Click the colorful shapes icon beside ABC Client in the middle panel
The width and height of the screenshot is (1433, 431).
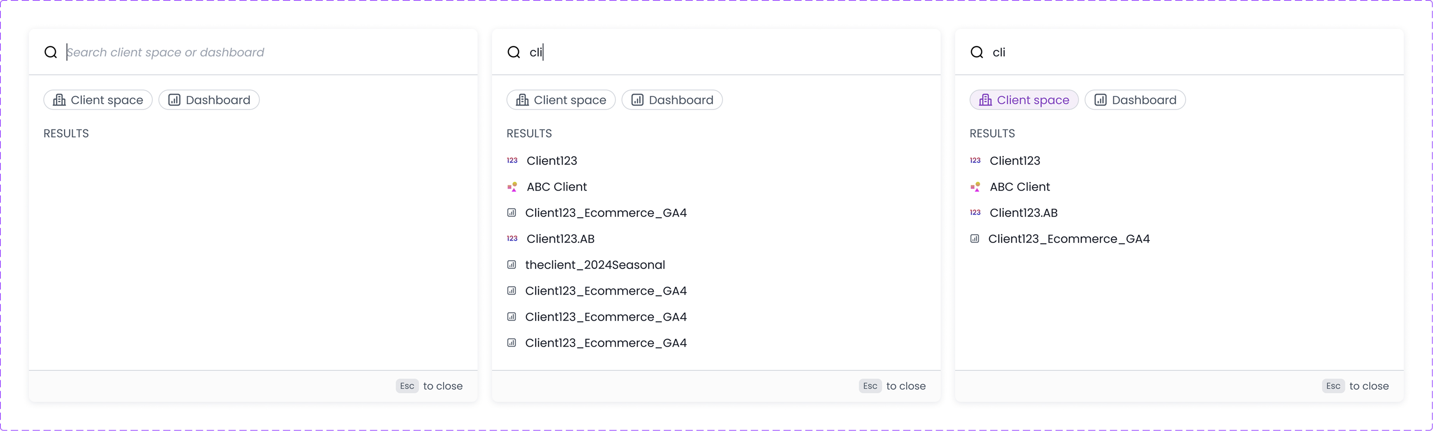(512, 187)
